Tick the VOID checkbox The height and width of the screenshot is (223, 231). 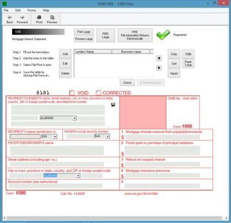(x=72, y=93)
